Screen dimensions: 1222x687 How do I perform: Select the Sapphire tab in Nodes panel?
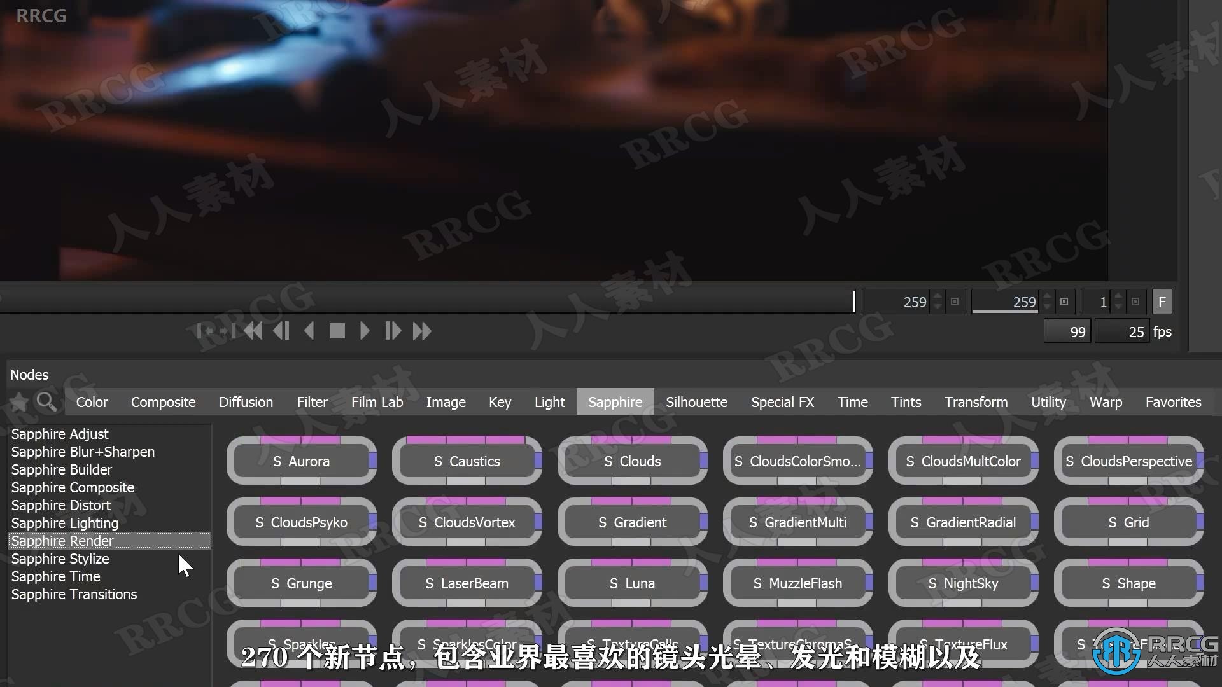[x=614, y=402]
